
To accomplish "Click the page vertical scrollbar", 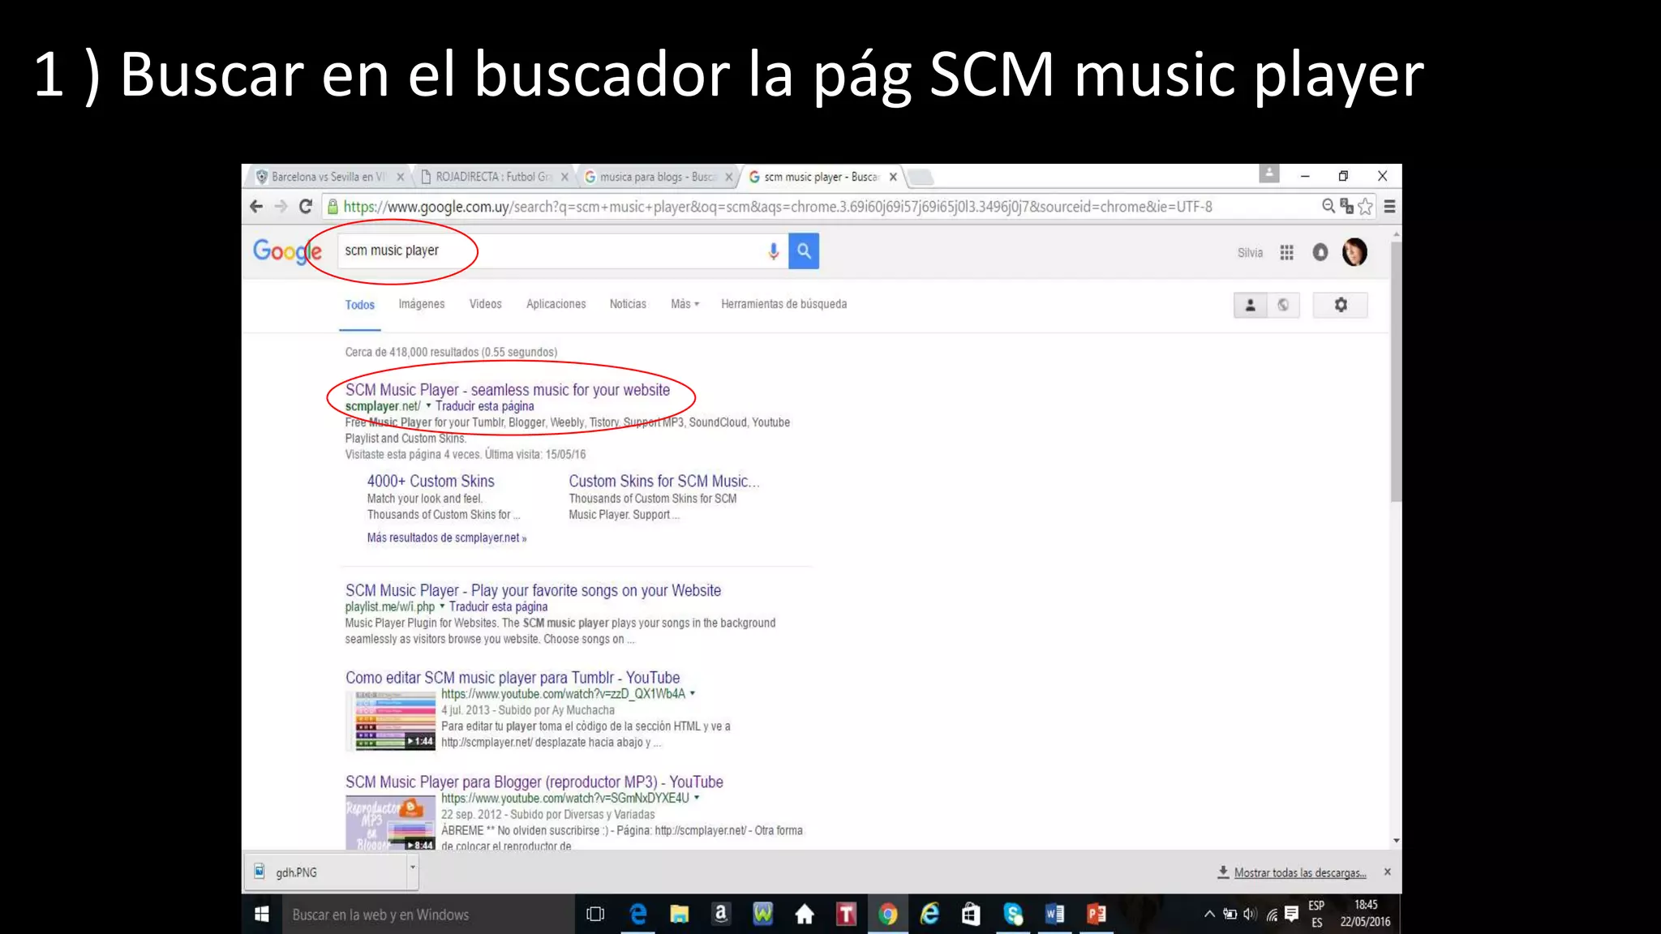I will (x=1396, y=373).
